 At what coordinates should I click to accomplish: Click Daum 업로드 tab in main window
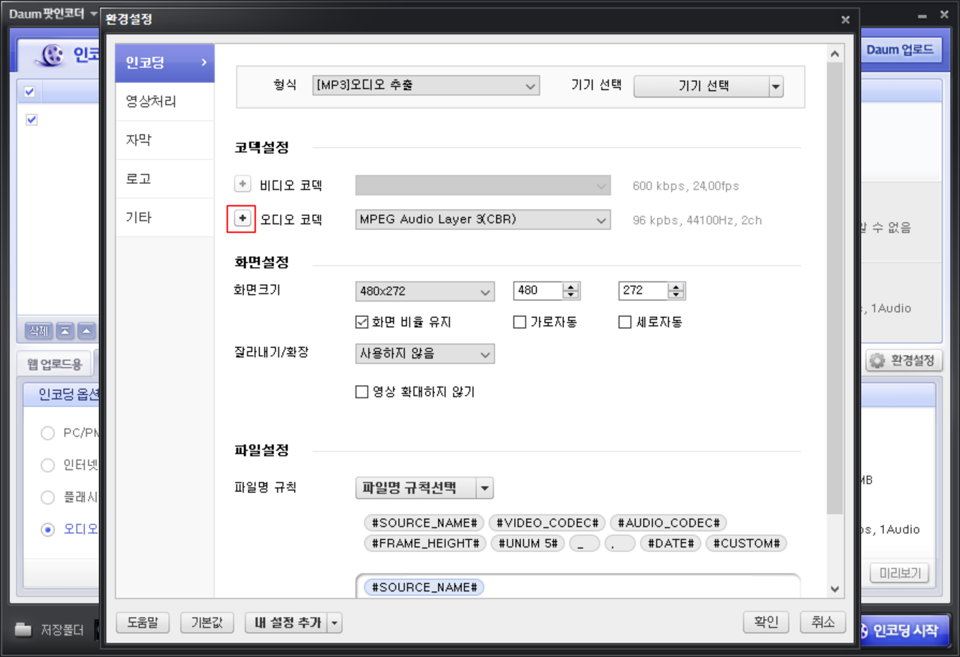pyautogui.click(x=900, y=49)
